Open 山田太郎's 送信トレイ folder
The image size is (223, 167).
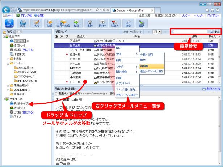17,45
